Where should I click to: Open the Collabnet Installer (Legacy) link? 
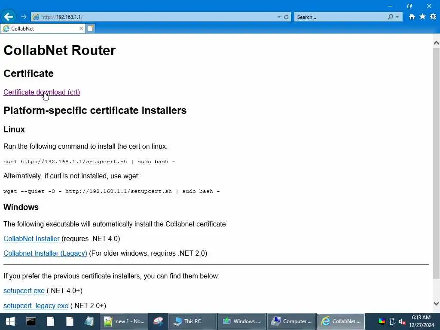click(45, 253)
